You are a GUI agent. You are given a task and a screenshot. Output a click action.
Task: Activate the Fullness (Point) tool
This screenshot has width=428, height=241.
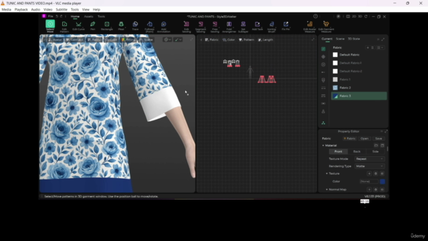tap(149, 26)
